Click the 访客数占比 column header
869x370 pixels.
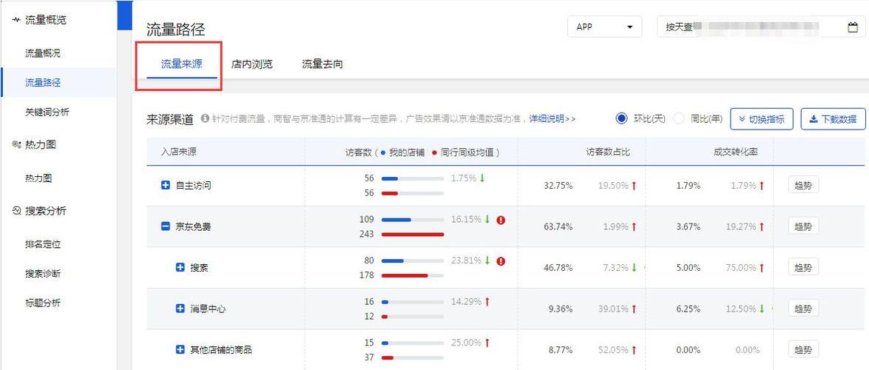[x=608, y=152]
